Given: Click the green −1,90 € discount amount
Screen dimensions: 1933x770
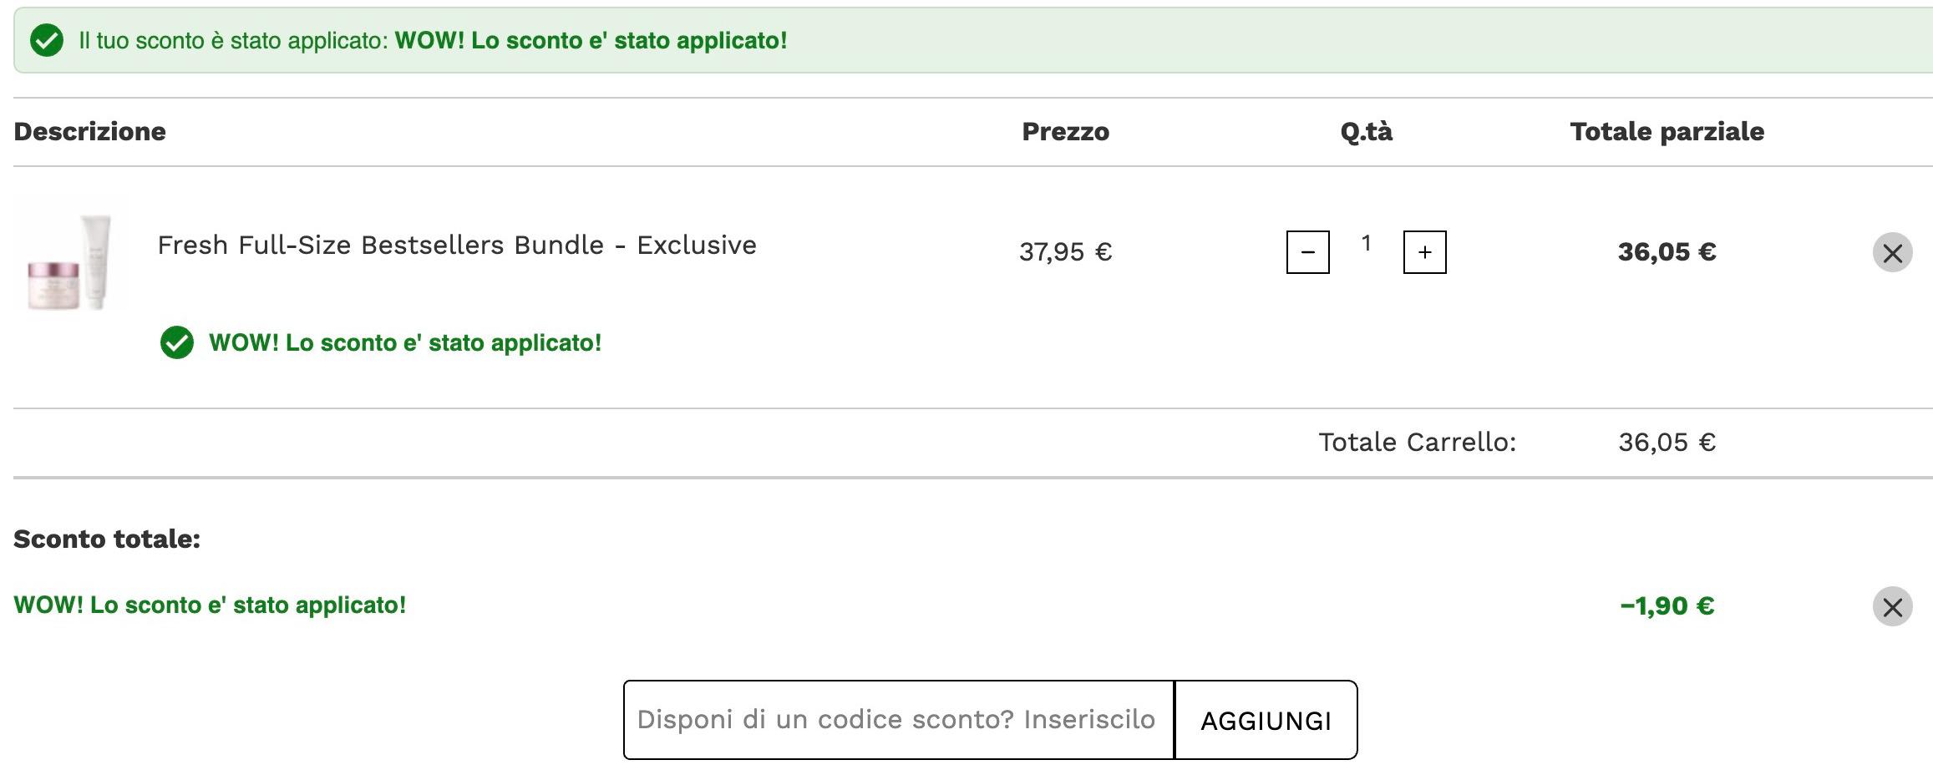Looking at the screenshot, I should pyautogui.click(x=1667, y=606).
